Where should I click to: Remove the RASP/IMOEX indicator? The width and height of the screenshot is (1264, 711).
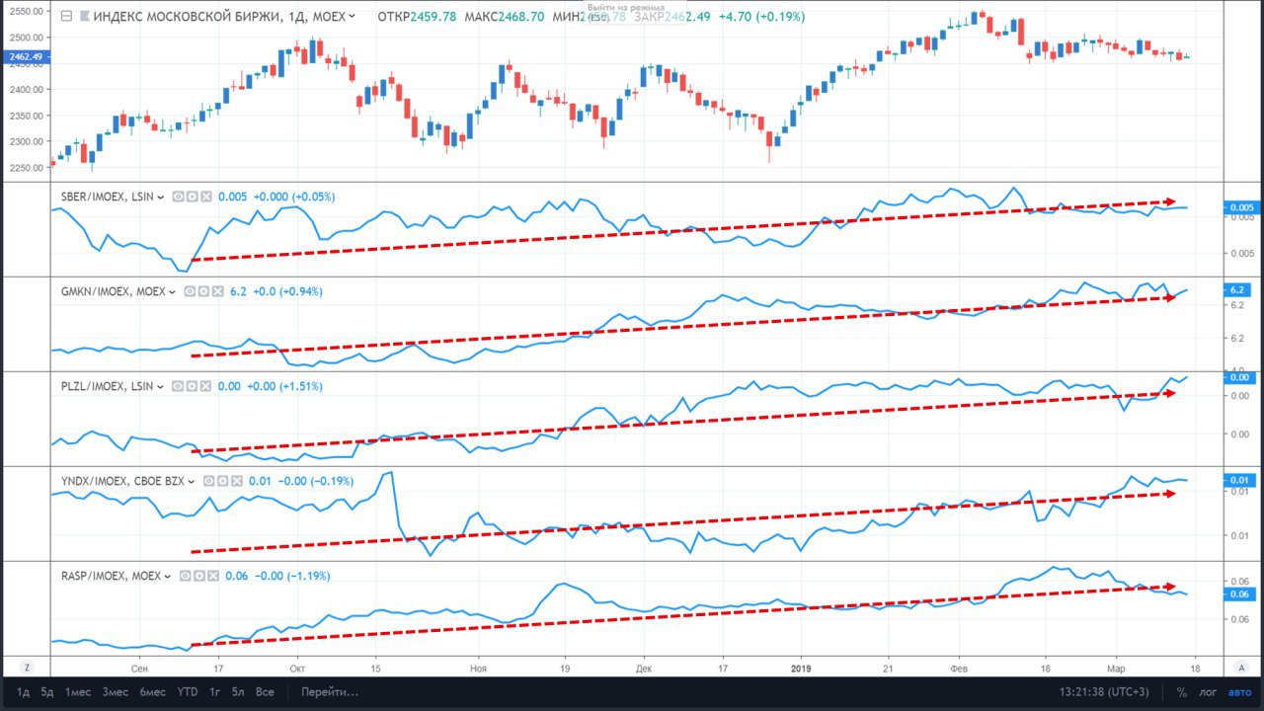[x=212, y=576]
